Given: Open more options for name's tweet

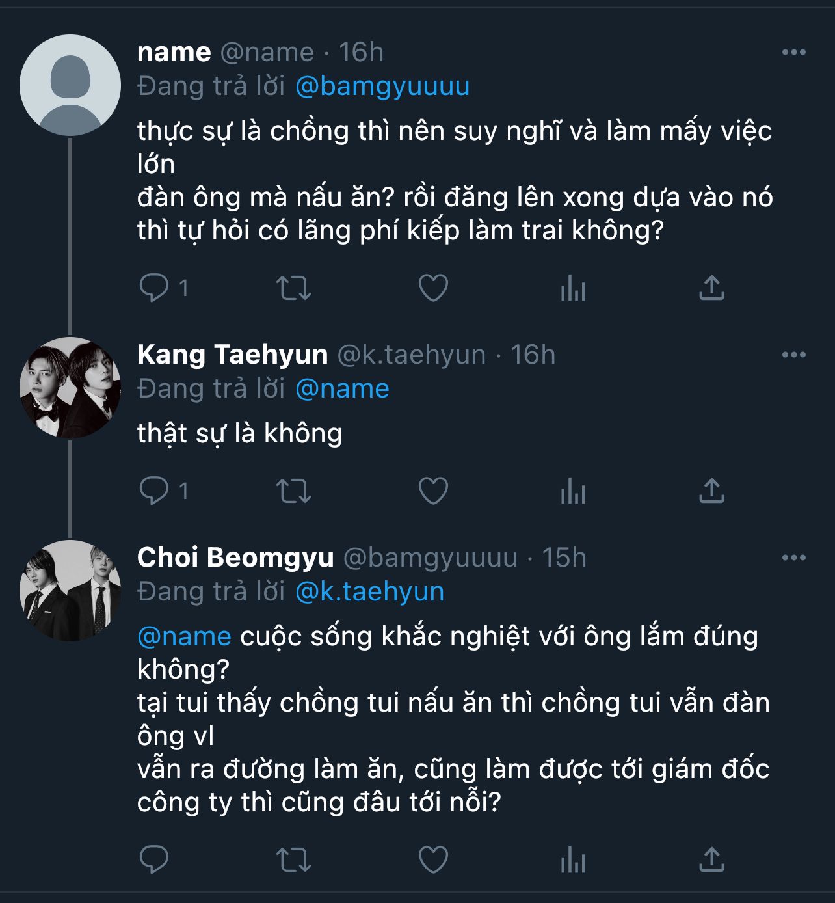Looking at the screenshot, I should pos(793,53).
